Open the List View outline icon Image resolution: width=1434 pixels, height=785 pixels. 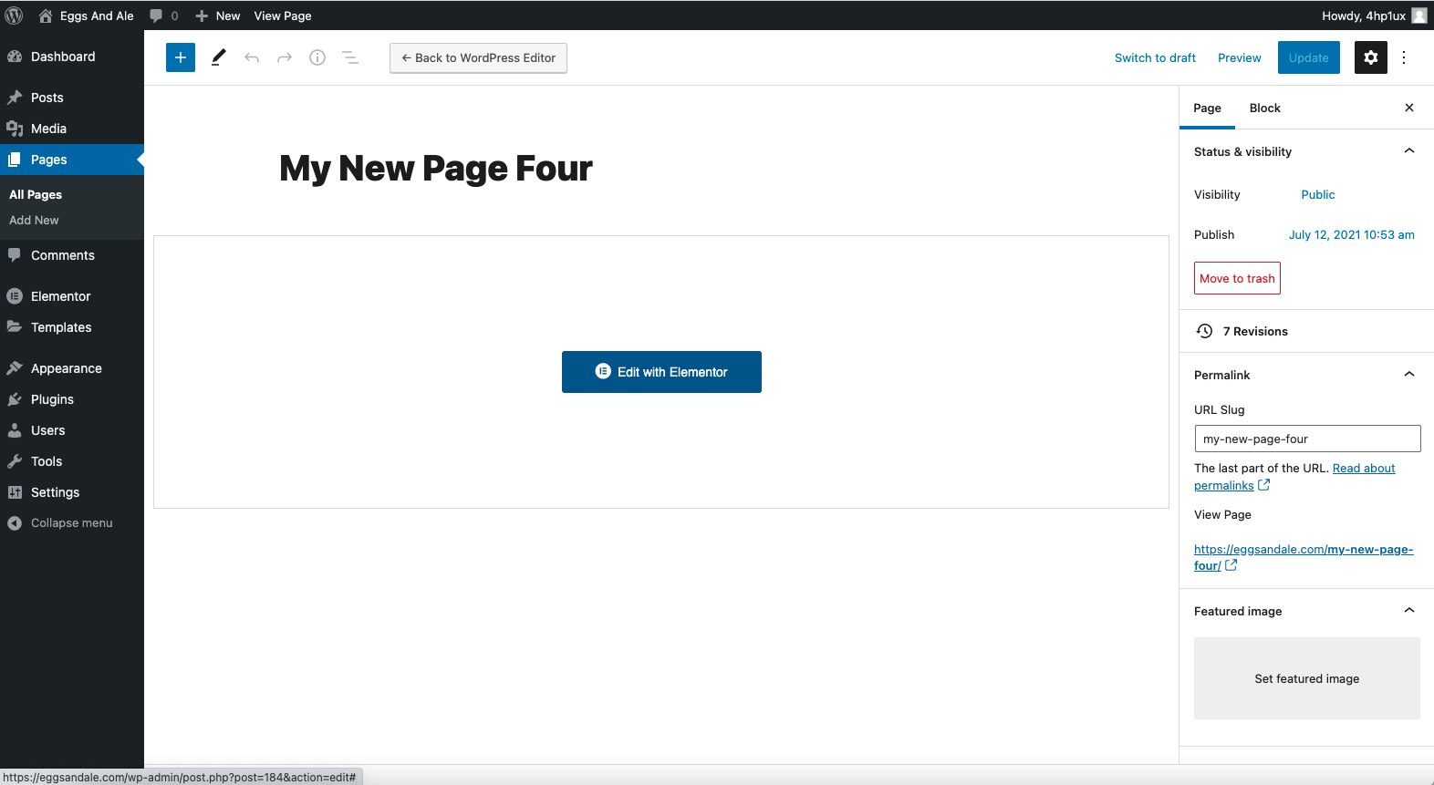click(350, 57)
